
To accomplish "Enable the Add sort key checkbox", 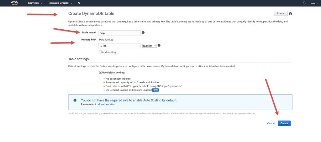I will pos(100,52).
